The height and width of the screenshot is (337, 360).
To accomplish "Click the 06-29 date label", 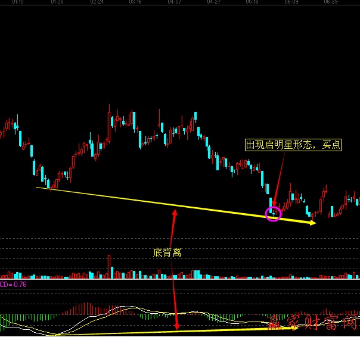I will [x=331, y=2].
